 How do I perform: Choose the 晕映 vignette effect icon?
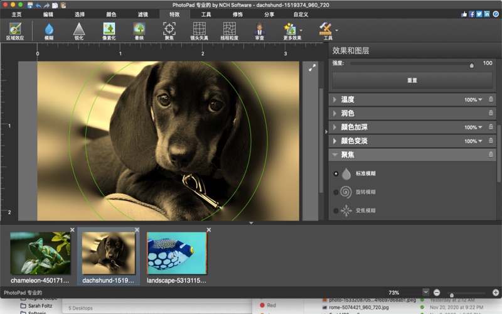139,30
